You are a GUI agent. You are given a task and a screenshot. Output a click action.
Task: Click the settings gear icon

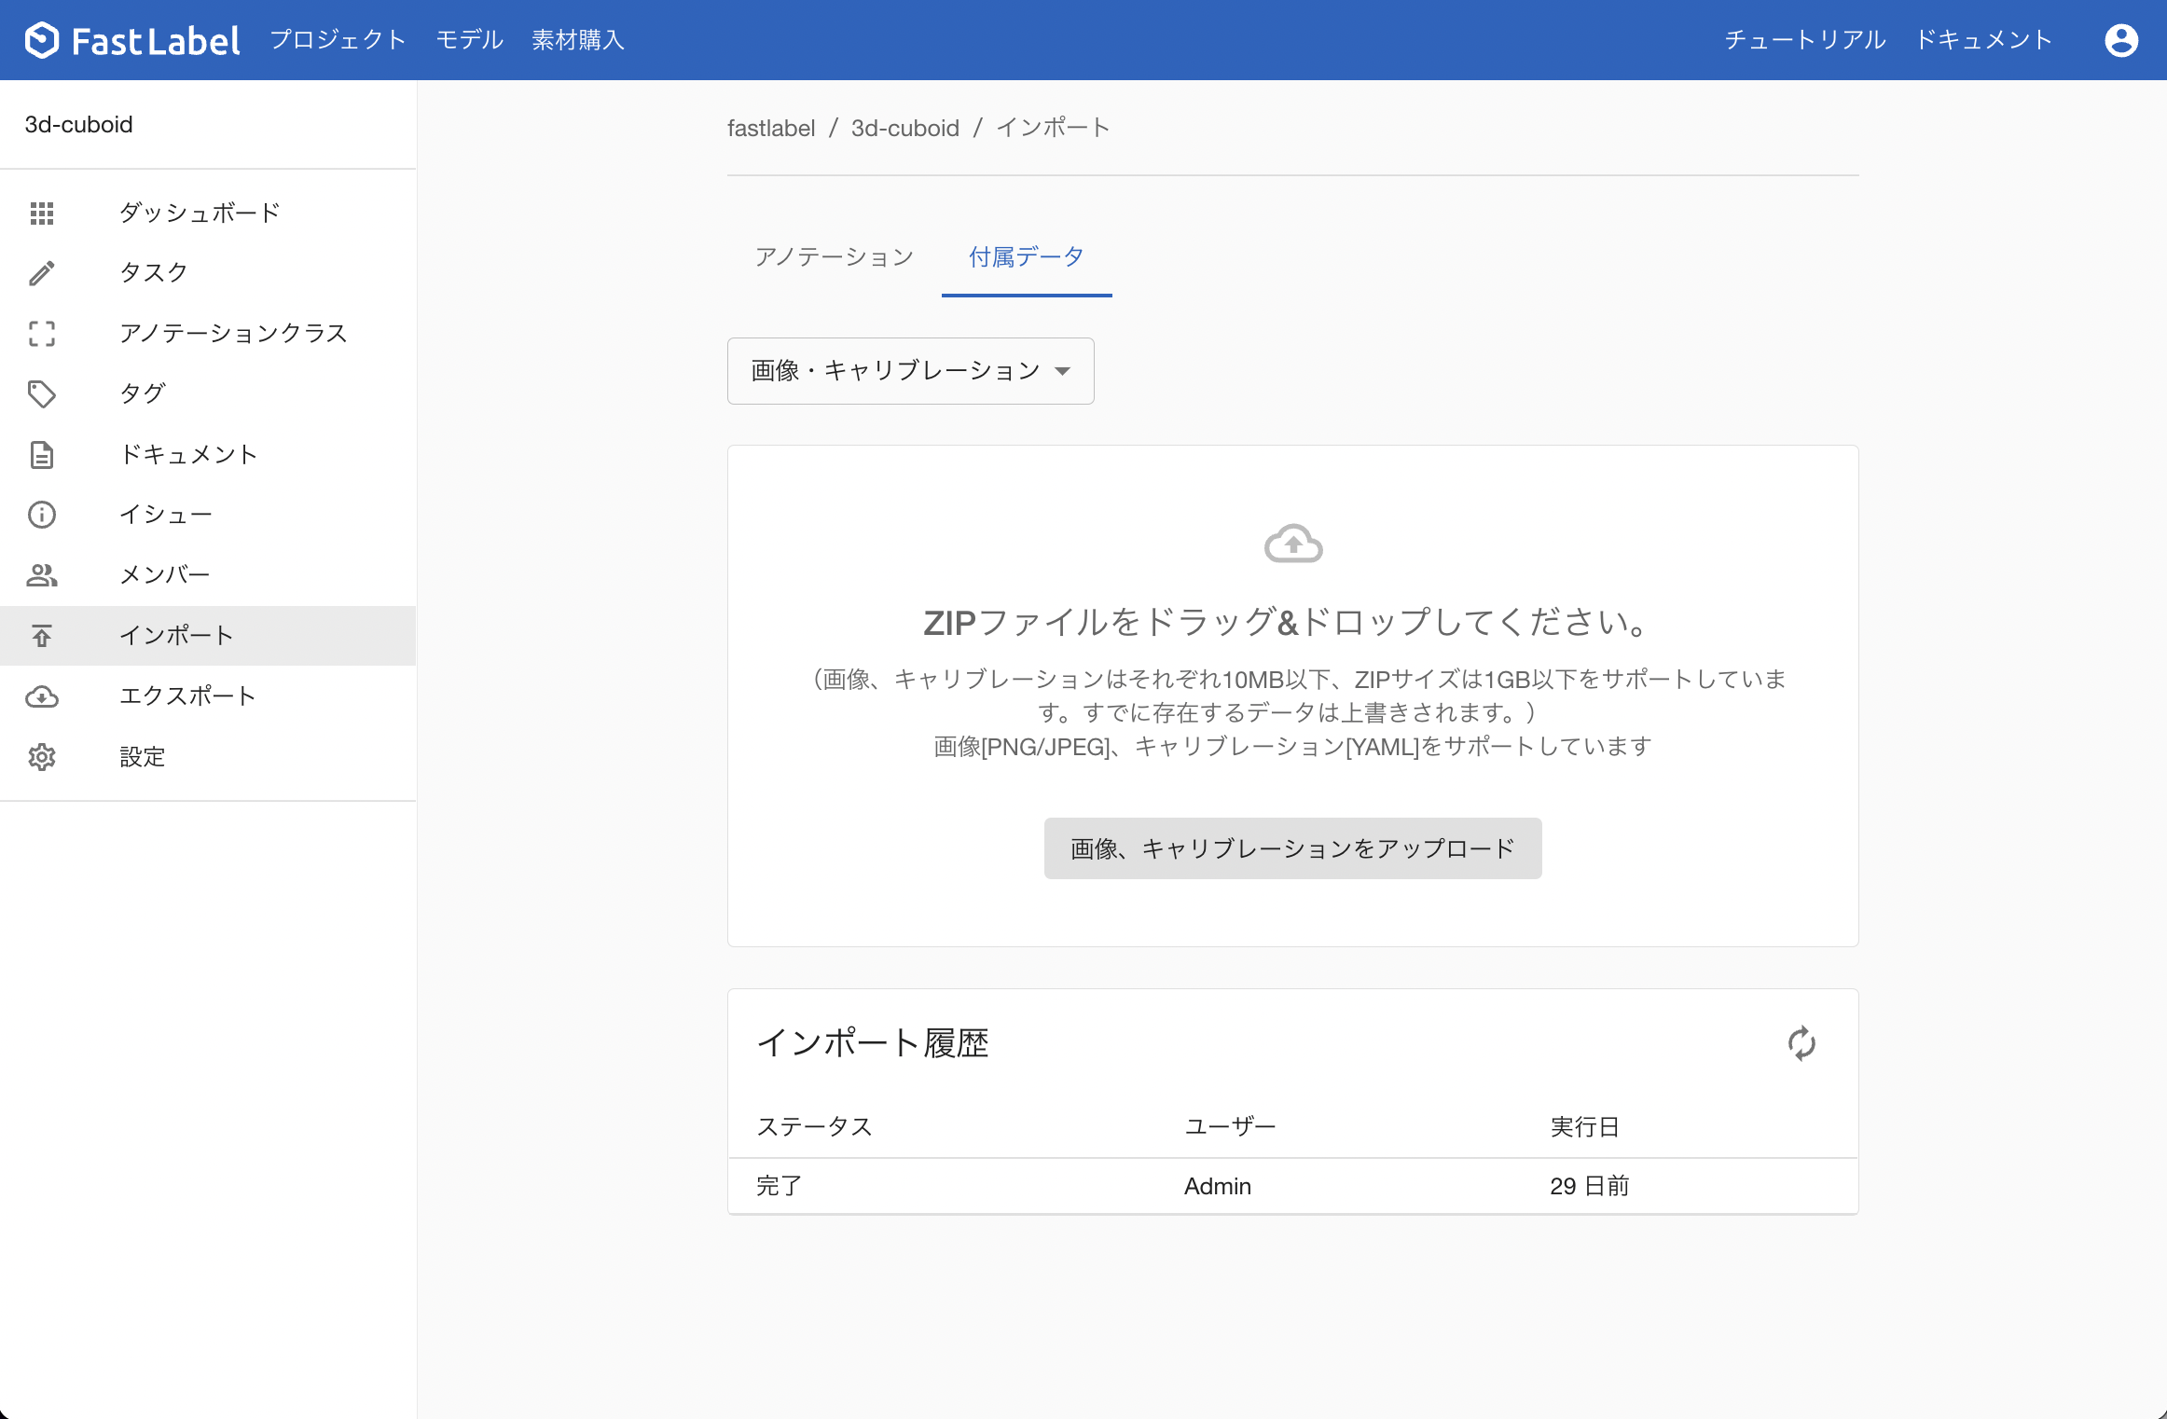[42, 757]
